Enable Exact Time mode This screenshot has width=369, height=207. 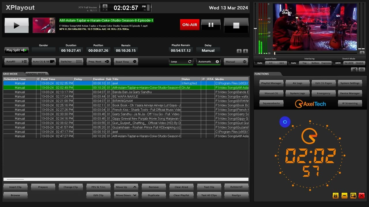[x=126, y=62]
